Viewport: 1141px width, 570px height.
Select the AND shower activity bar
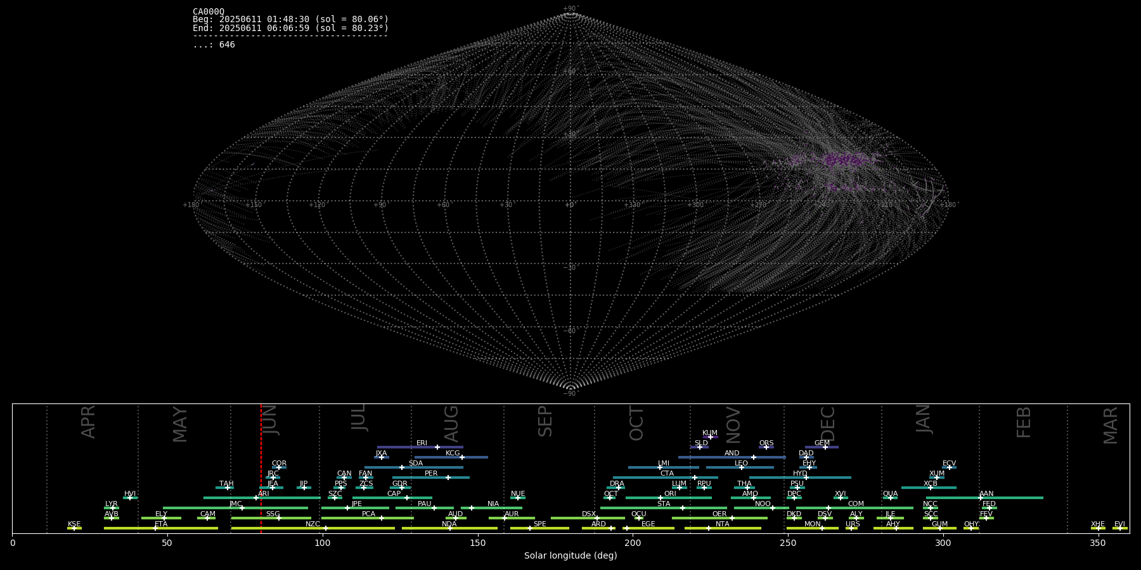click(732, 457)
